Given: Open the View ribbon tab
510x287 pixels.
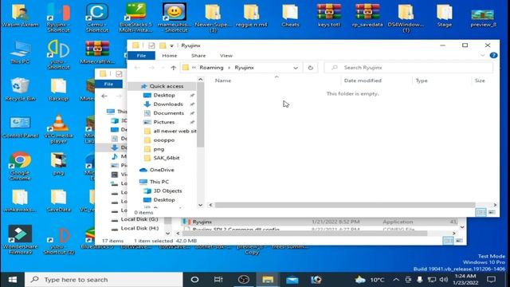Looking at the screenshot, I should pyautogui.click(x=226, y=56).
